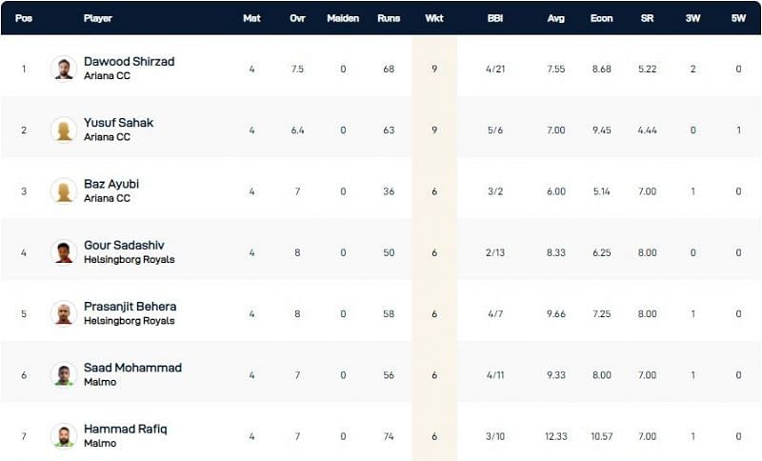Sort table by Wkt column header

pos(434,18)
